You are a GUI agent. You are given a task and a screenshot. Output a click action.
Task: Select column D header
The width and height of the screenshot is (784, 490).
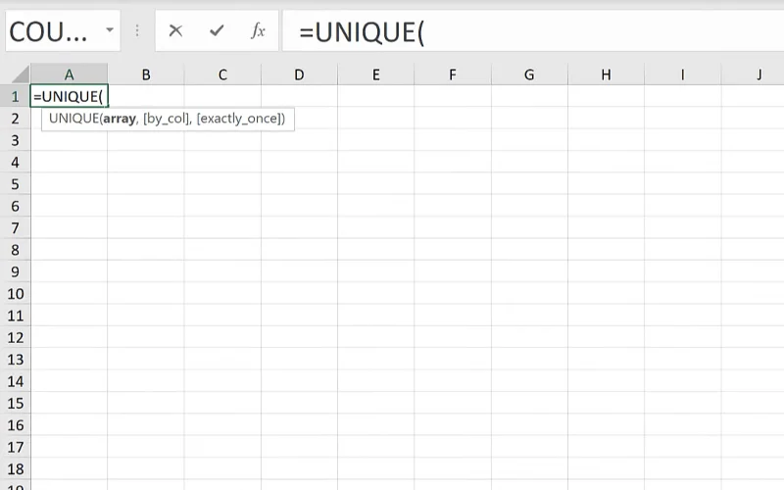pos(299,74)
